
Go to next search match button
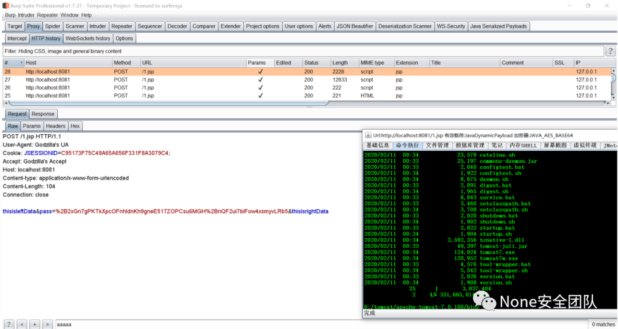pyautogui.click(x=47, y=324)
